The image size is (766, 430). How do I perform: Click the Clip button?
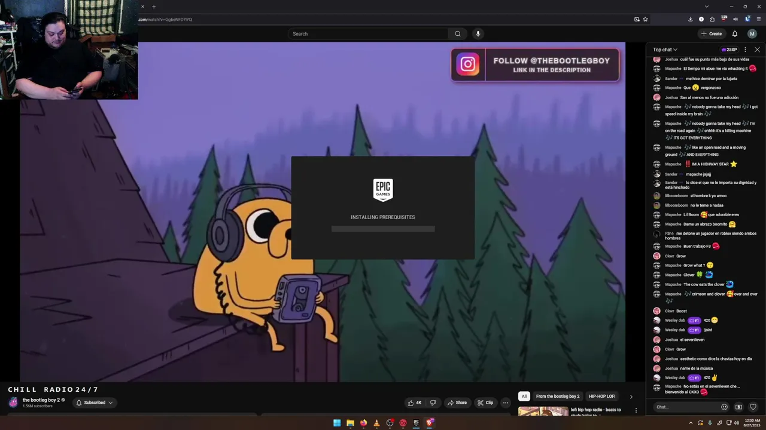click(485, 403)
